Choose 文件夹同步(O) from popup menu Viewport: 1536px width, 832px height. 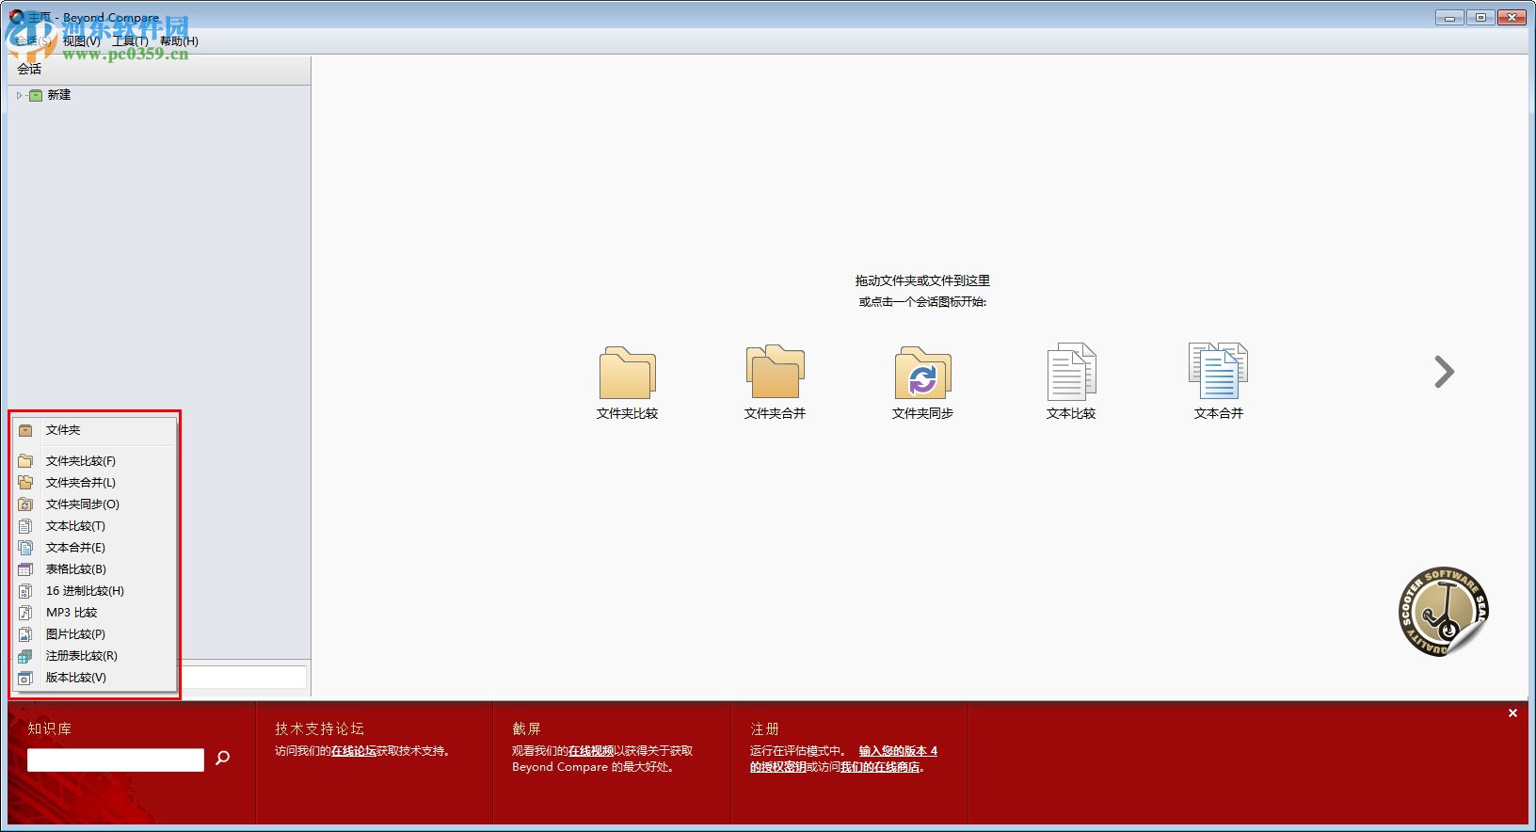tap(95, 504)
